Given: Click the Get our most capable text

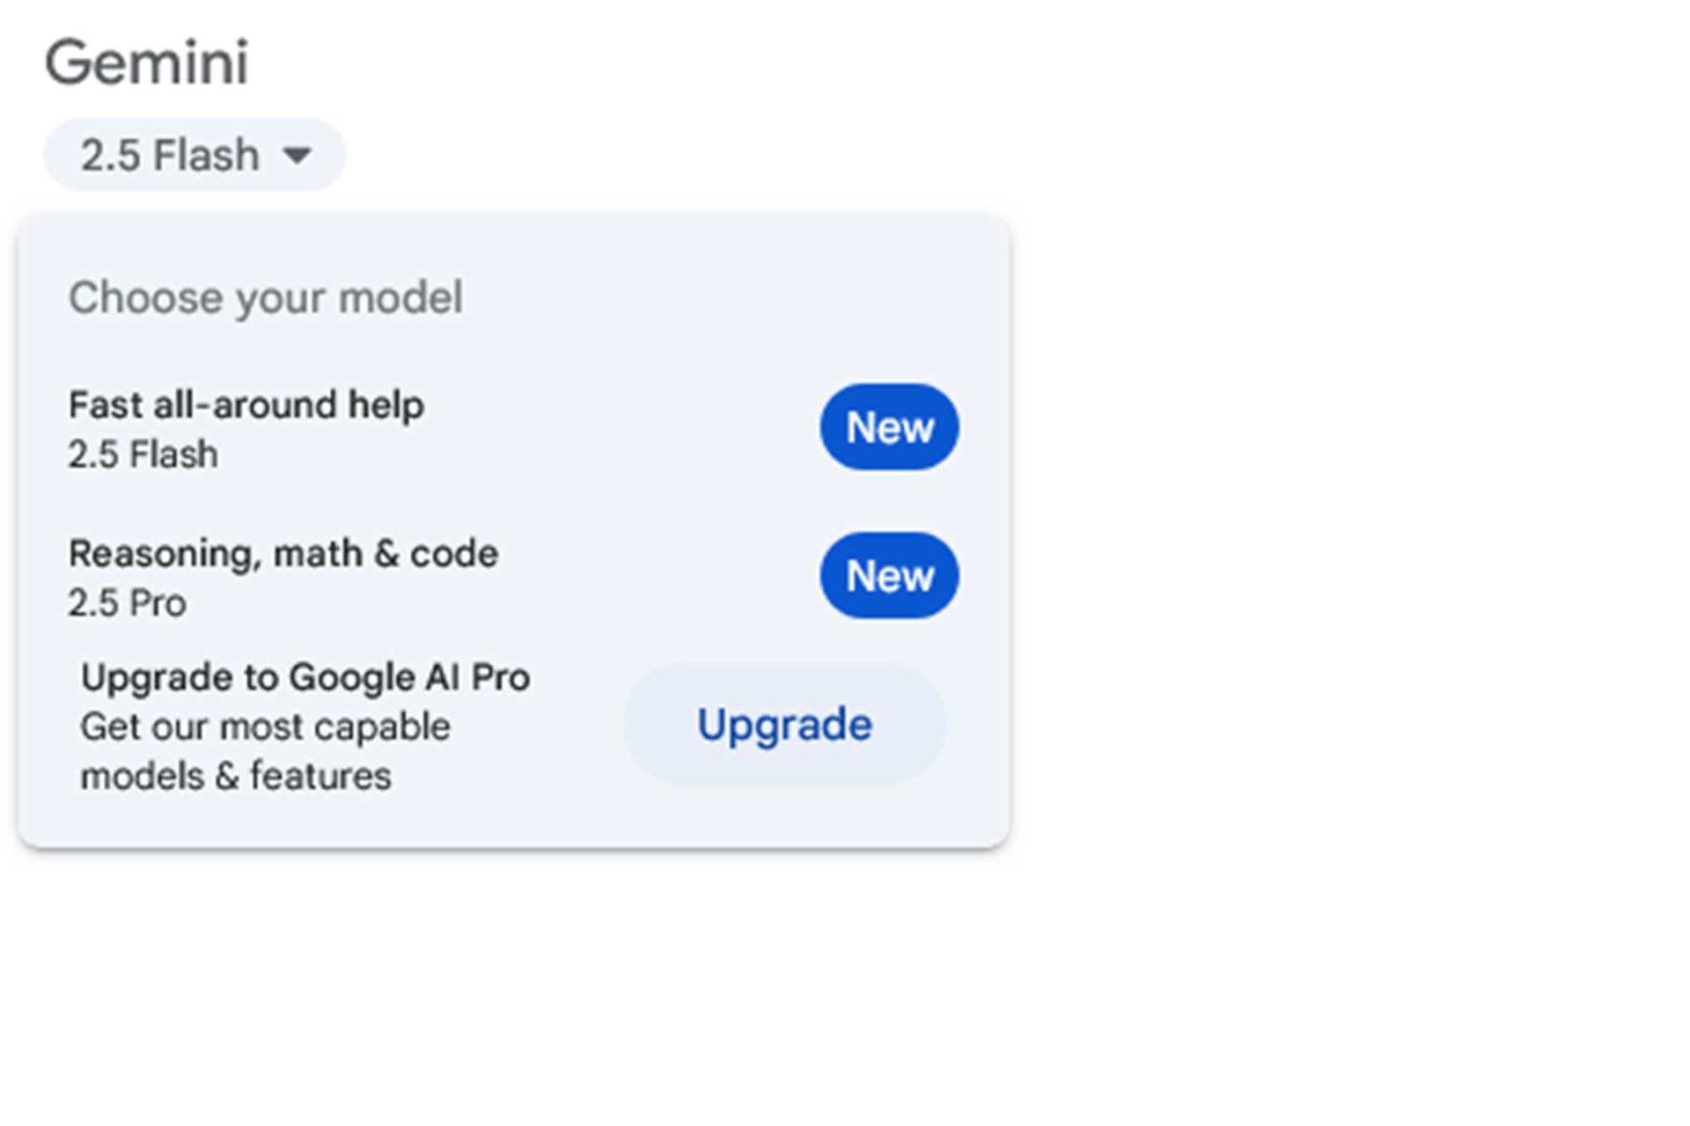Looking at the screenshot, I should (265, 728).
